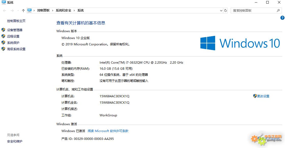Minimize the 系统 window
285x148 pixels.
(x=256, y=2)
